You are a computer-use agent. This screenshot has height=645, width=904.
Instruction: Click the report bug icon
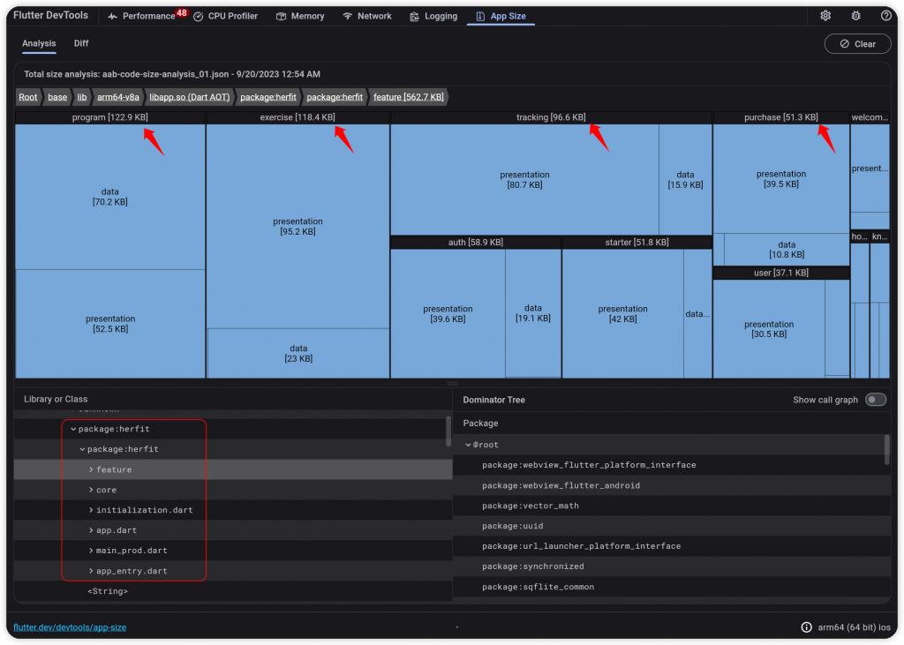pyautogui.click(x=855, y=16)
